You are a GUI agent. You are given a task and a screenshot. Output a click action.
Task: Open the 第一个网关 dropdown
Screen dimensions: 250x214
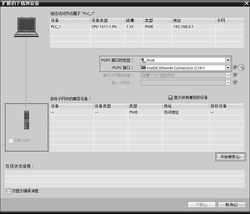click(x=228, y=83)
